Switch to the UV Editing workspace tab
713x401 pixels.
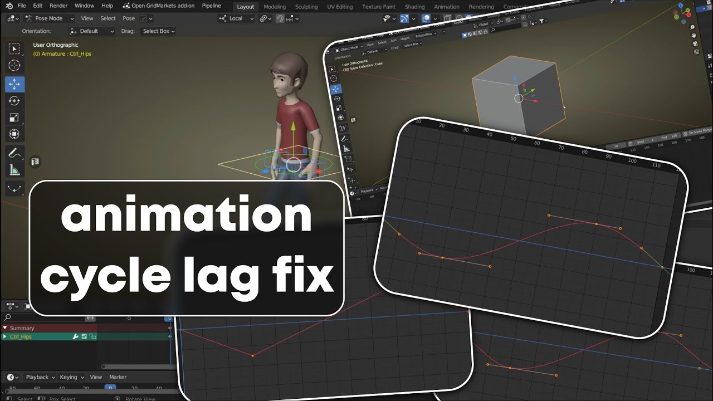tap(340, 7)
